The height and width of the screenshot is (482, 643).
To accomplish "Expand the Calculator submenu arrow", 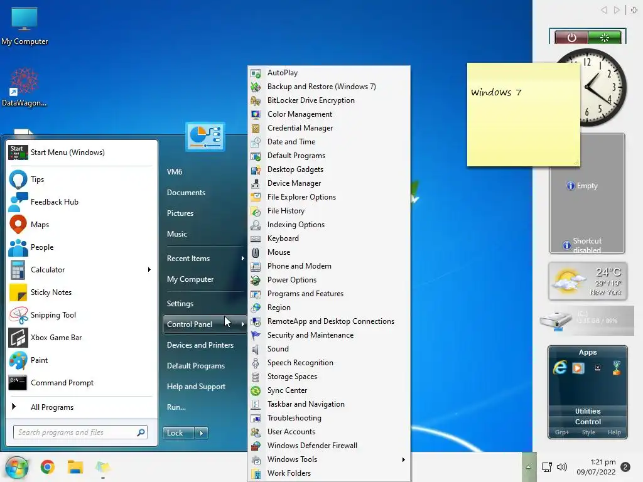I will click(149, 270).
